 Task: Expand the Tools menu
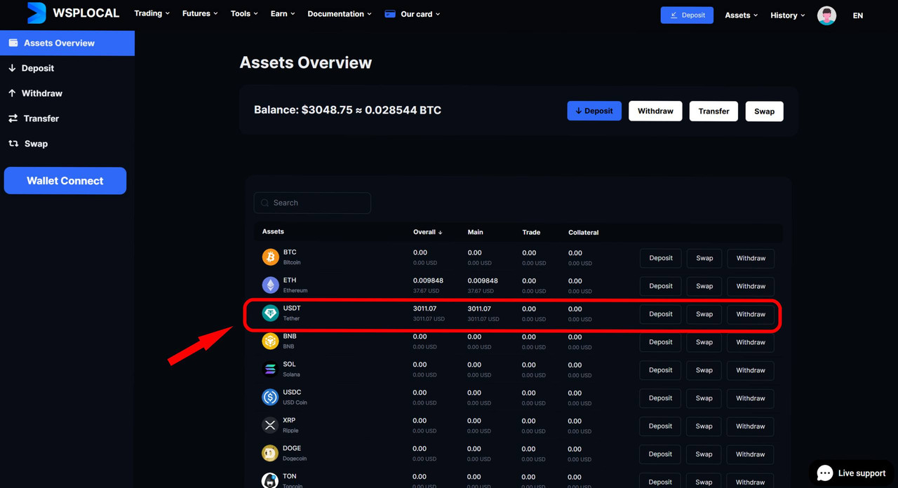tap(244, 13)
